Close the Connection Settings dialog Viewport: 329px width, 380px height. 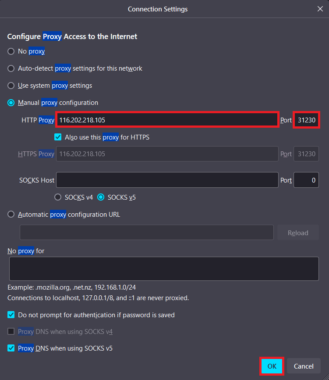point(320,8)
